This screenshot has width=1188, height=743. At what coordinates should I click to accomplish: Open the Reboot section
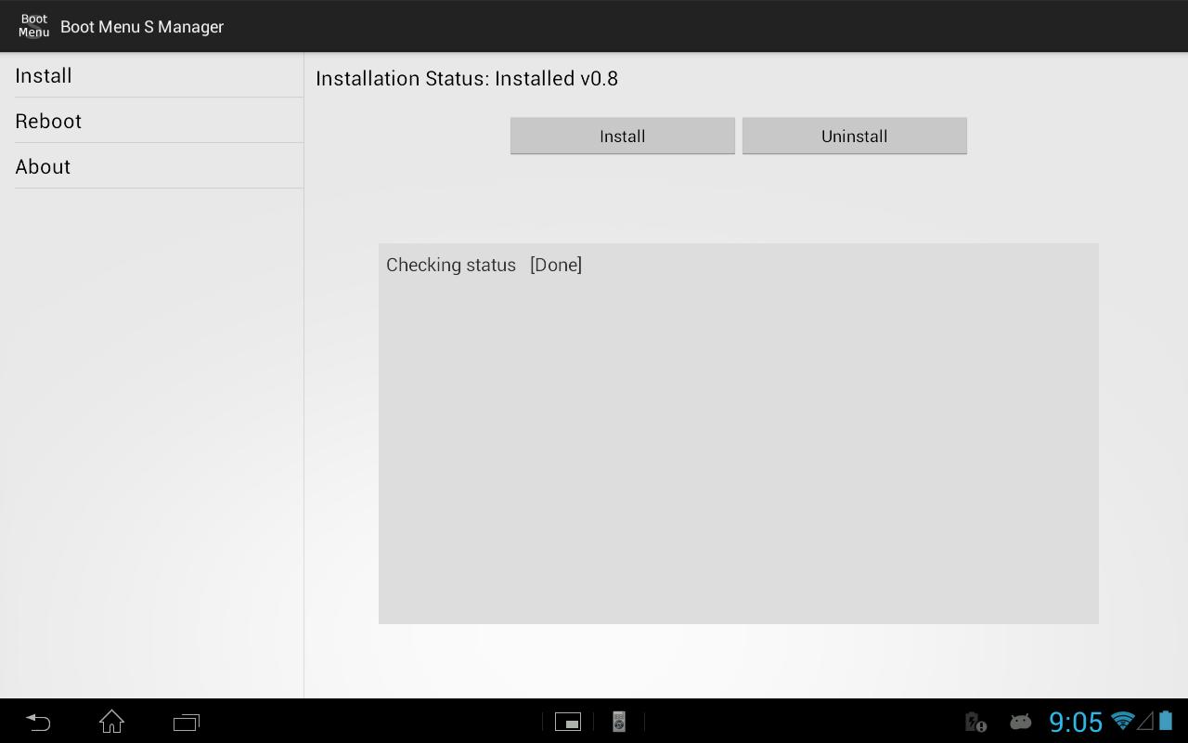[48, 121]
